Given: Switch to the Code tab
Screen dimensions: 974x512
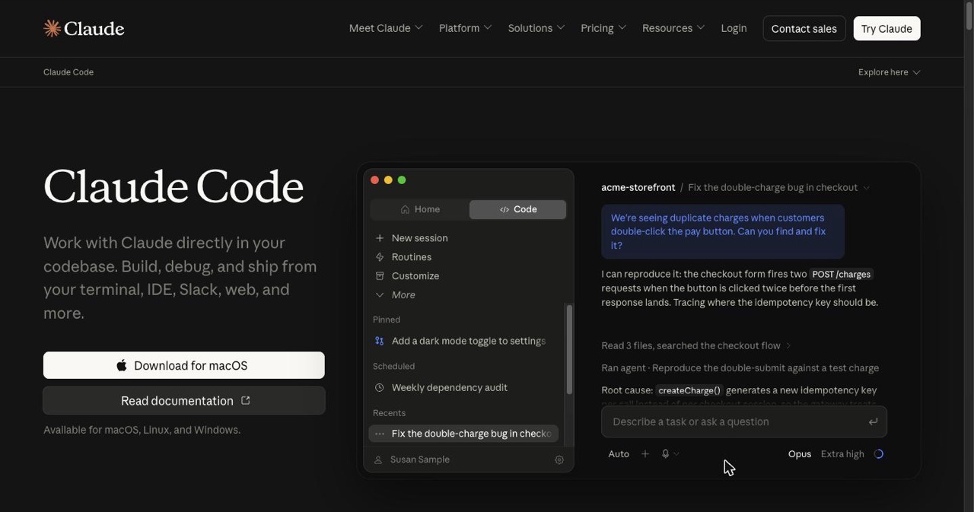Looking at the screenshot, I should point(518,209).
